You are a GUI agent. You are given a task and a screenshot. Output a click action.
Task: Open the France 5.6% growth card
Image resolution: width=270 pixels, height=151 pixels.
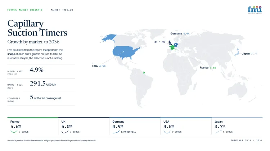33,127
